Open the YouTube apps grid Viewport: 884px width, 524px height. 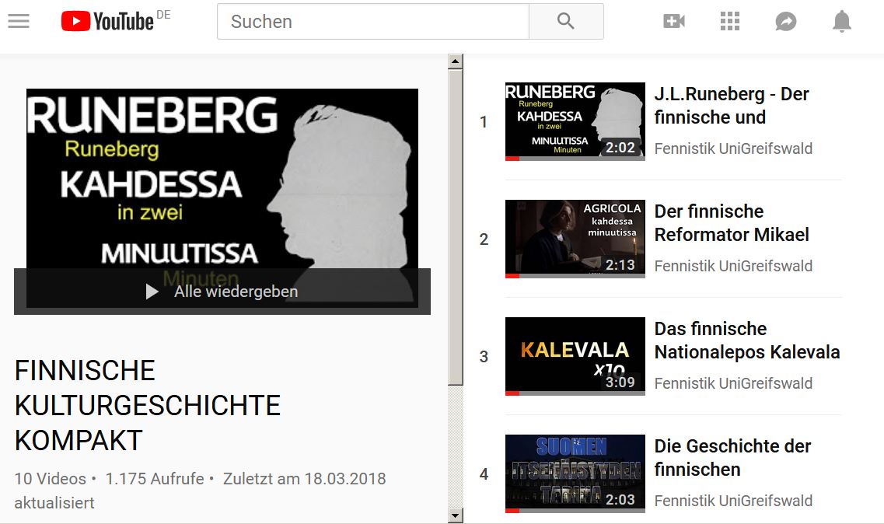click(x=730, y=22)
